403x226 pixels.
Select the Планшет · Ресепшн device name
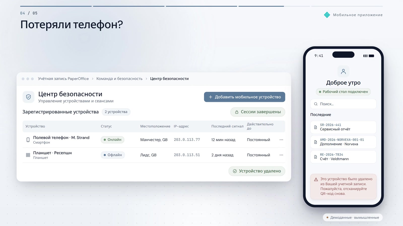[x=52, y=153]
